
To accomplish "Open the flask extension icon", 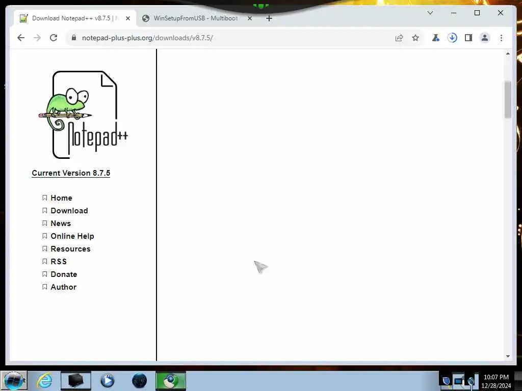I will tap(435, 38).
